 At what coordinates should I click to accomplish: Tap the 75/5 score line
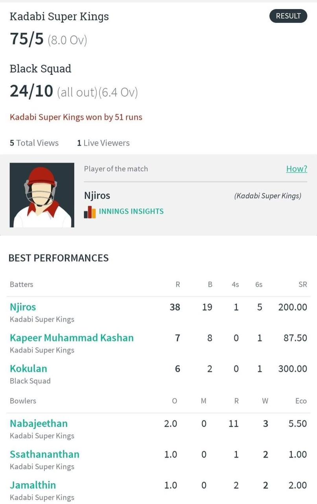coord(48,39)
